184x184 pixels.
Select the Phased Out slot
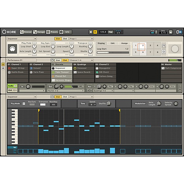62,76
